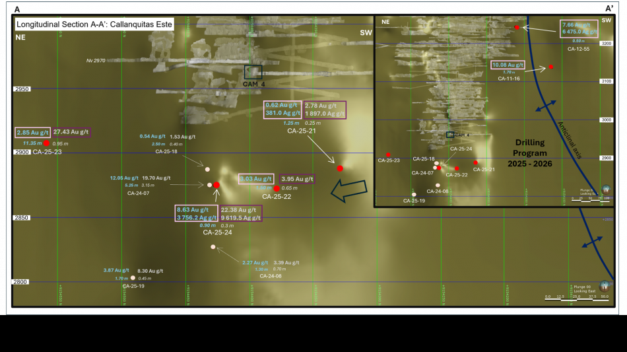Click the red CA-25-21 drill hole marker in main section

coord(340,168)
